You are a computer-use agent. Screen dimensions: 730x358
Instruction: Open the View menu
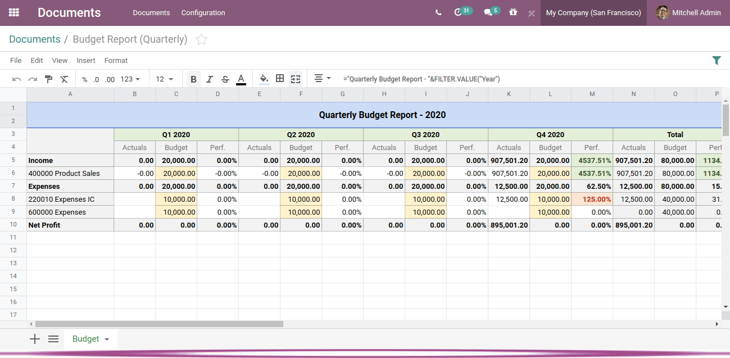[x=60, y=60]
